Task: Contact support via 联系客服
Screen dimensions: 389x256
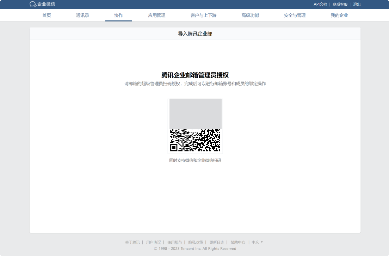Action: [340, 4]
